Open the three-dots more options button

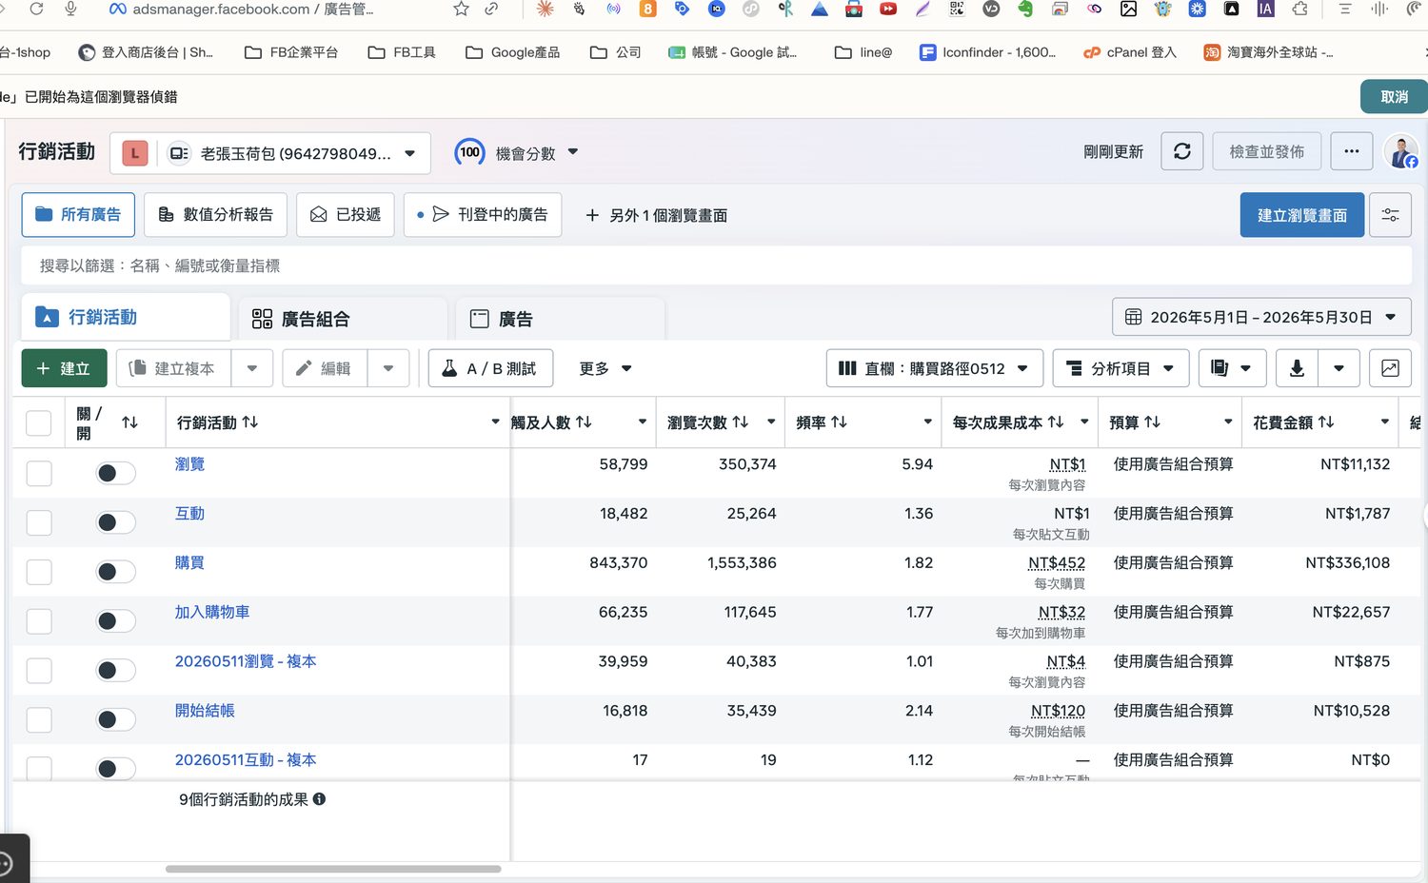[x=1351, y=151]
